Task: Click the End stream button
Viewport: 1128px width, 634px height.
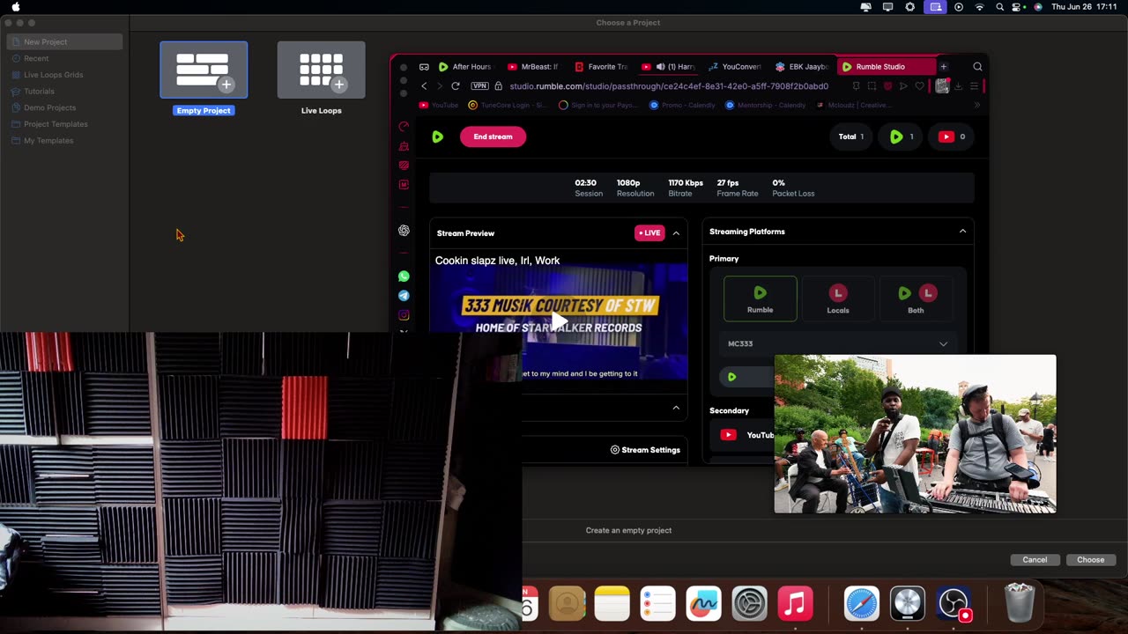Action: (x=493, y=136)
